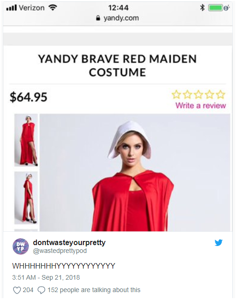Viewport: 236px width, 299px height.
Task: Tap the Wi-Fi signal icon
Action: [x=52, y=7]
